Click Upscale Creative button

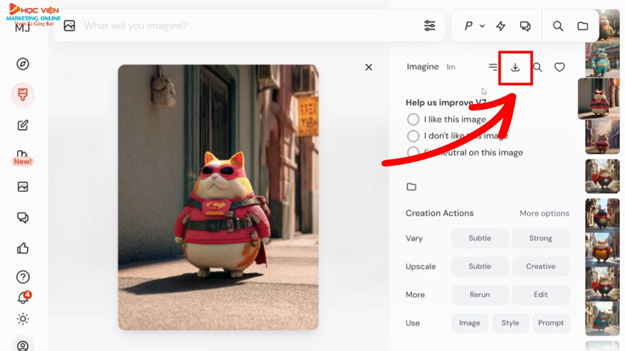click(x=541, y=266)
